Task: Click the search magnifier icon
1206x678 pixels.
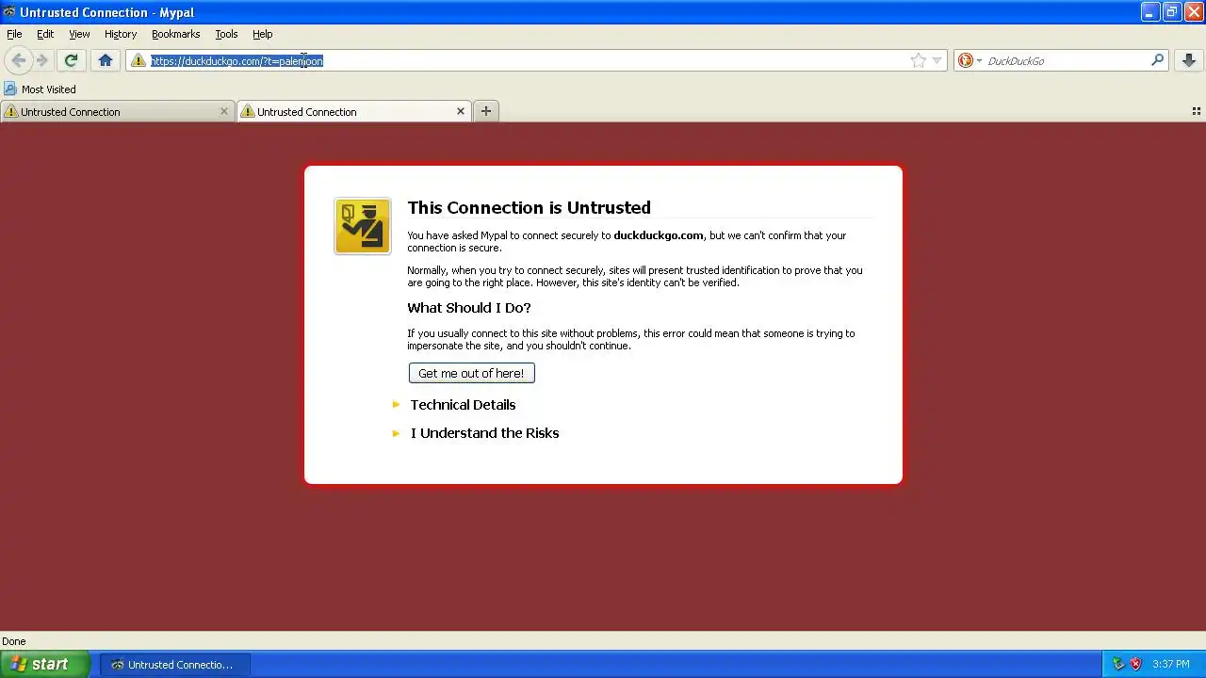Action: 1158,60
